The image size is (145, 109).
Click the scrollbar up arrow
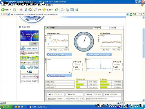click(x=144, y=17)
